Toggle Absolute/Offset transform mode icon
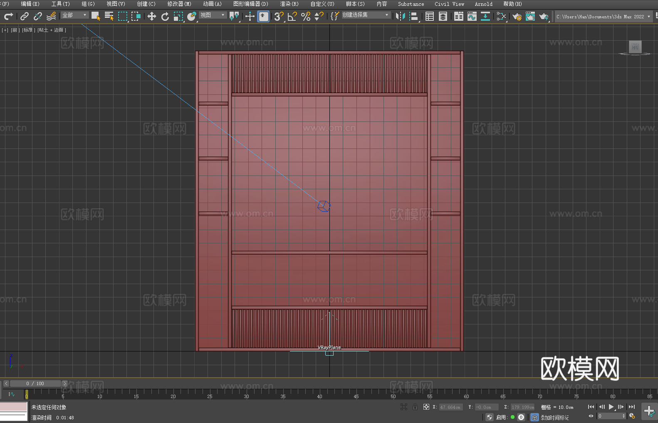This screenshot has width=658, height=423. 426,407
